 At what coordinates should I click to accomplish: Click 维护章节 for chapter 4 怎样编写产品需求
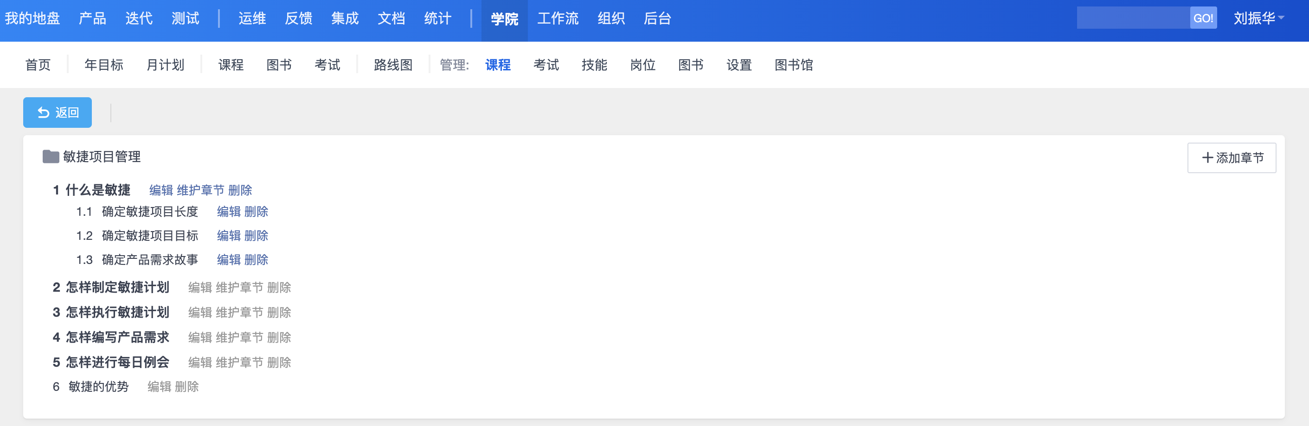240,338
